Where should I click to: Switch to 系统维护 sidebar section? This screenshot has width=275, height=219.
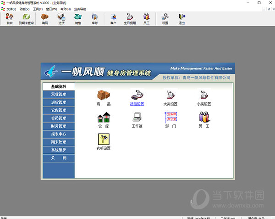(59, 150)
